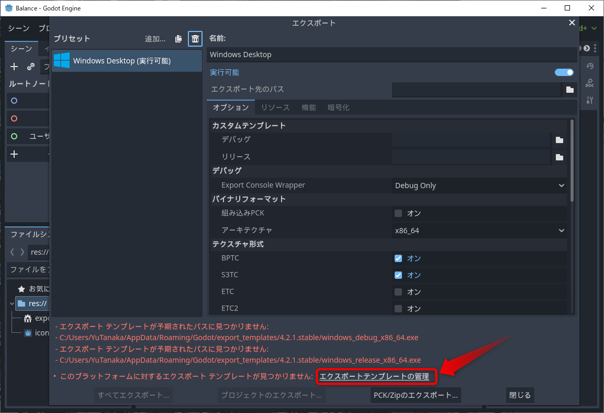Browse for a custom release template file
The width and height of the screenshot is (604, 413).
[559, 157]
